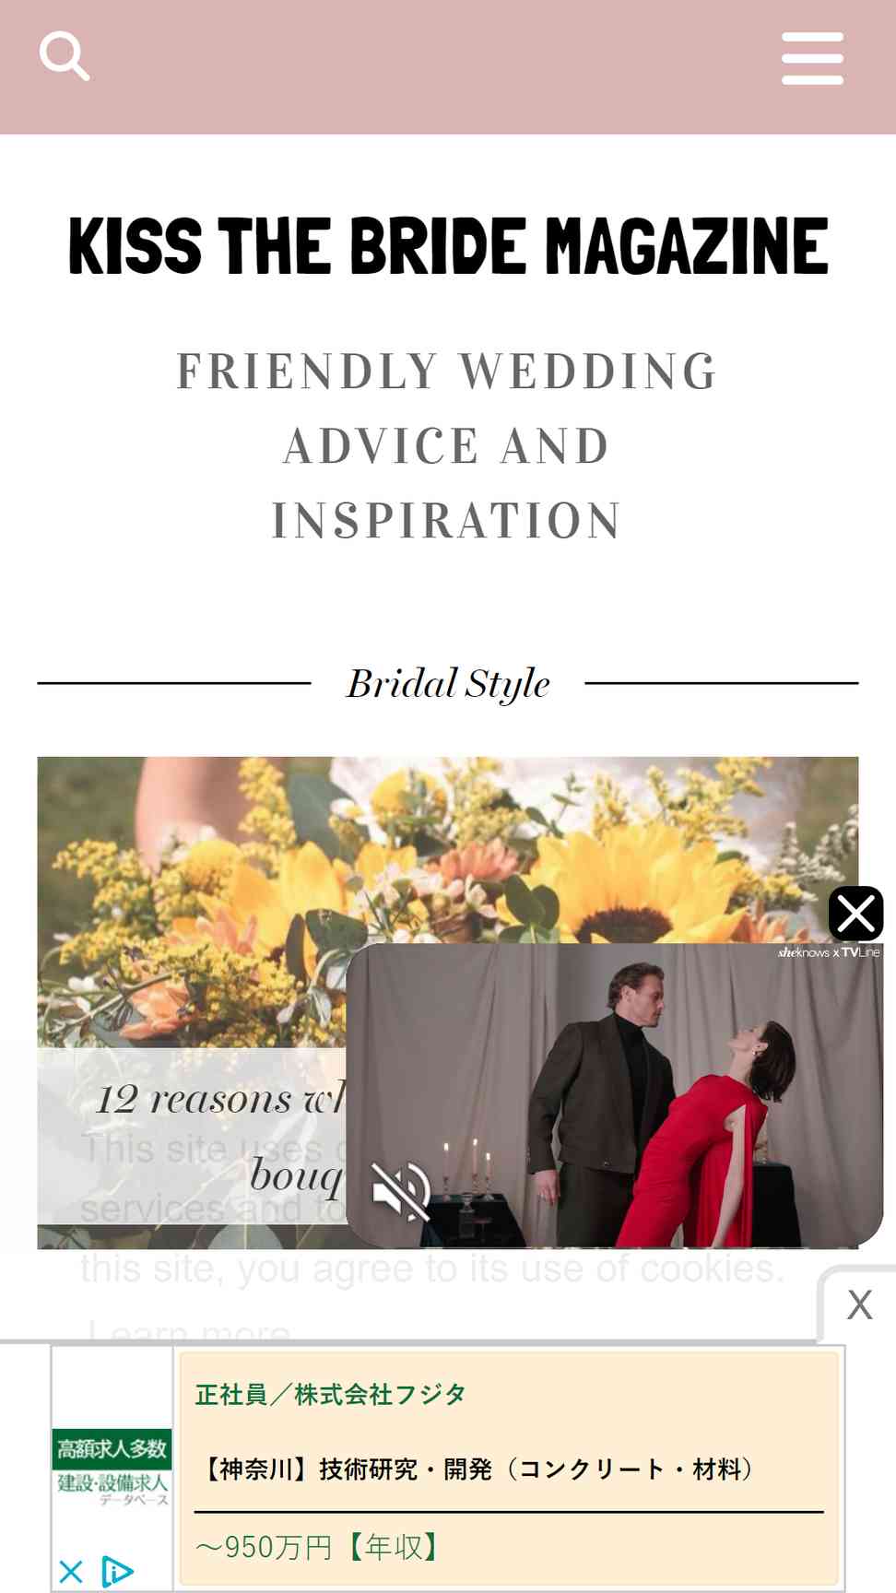
Task: Click Learn more in cookie notice
Action: tap(190, 1331)
